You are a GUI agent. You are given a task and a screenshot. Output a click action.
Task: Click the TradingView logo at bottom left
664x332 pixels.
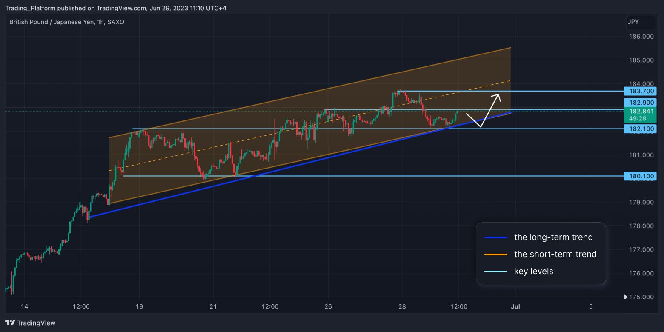(30, 323)
